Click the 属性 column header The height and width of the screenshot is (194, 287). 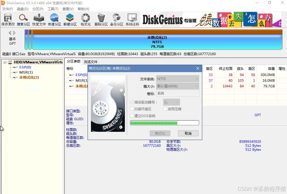click(x=282, y=69)
